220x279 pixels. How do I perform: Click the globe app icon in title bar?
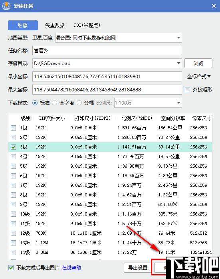(6, 6)
